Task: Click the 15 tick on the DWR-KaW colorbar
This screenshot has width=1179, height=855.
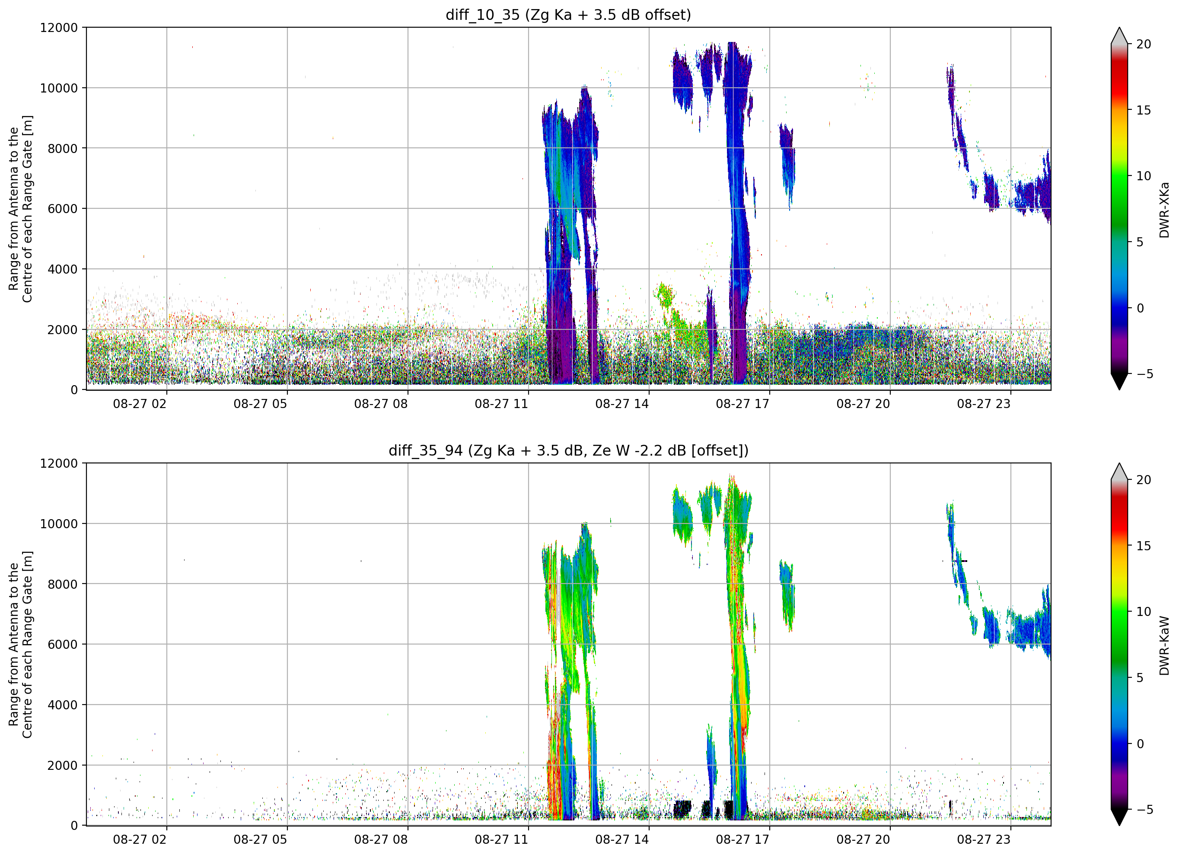Action: (x=1144, y=546)
